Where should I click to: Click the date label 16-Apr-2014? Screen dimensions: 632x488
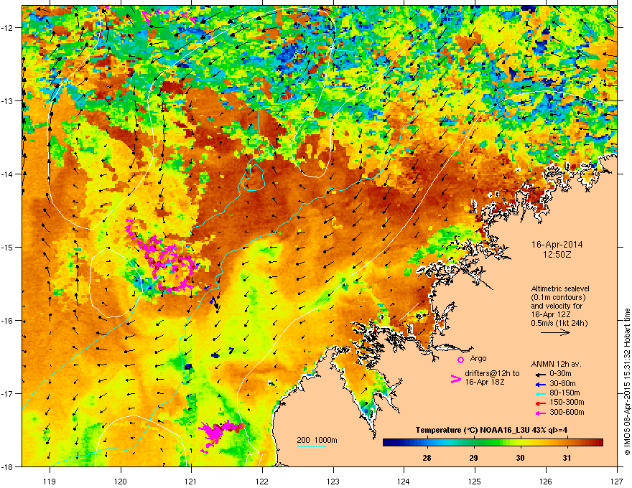click(x=557, y=245)
